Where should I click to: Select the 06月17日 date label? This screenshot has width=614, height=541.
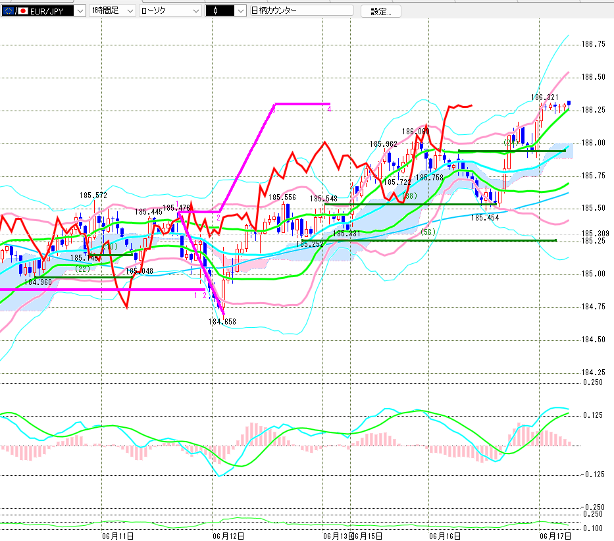click(x=555, y=536)
